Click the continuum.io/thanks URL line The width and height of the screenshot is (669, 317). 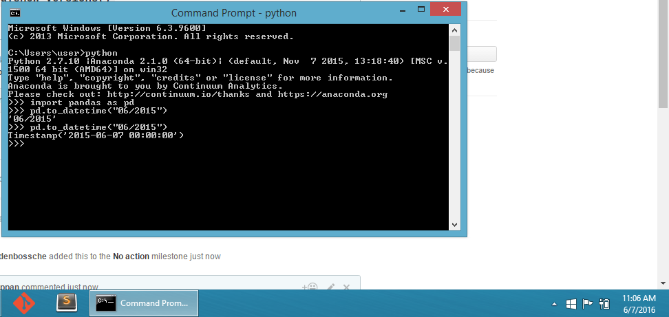(x=198, y=95)
